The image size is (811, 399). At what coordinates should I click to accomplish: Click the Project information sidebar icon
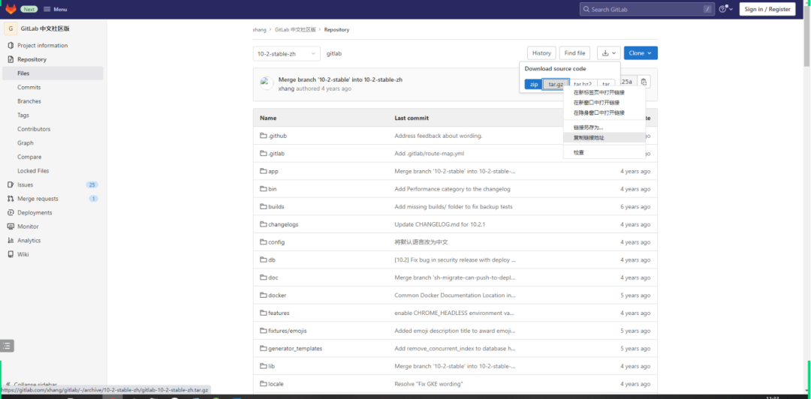11,46
